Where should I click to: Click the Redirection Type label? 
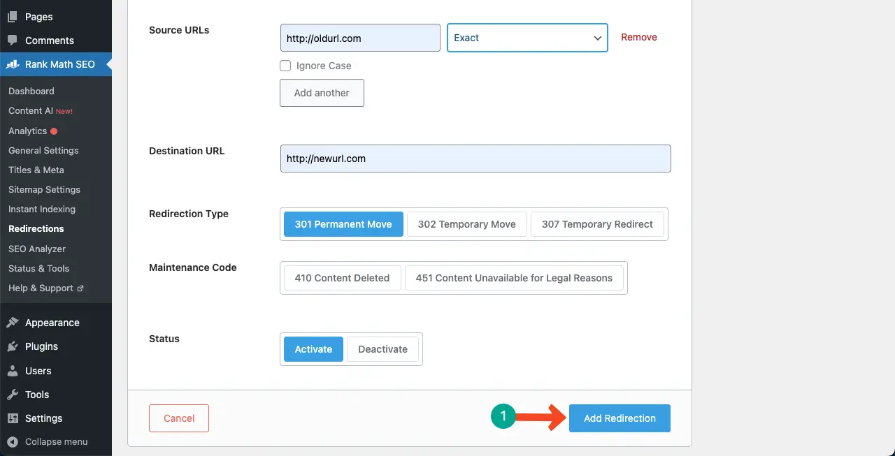(189, 214)
